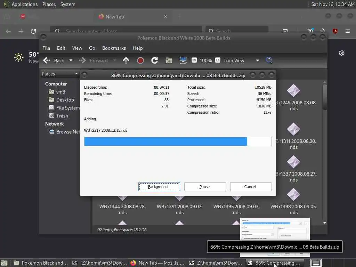Pause the compression

(x=205, y=187)
